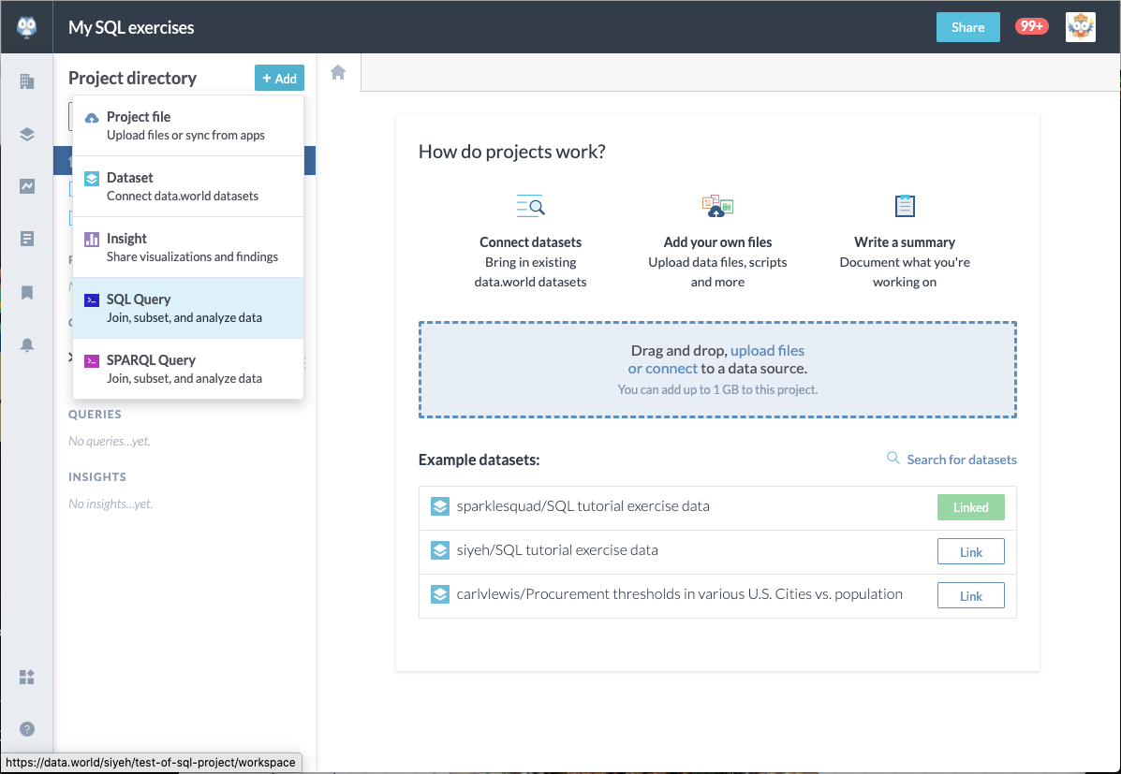Image resolution: width=1121 pixels, height=774 pixels.
Task: Choose Project file from Add menu
Action: point(188,125)
